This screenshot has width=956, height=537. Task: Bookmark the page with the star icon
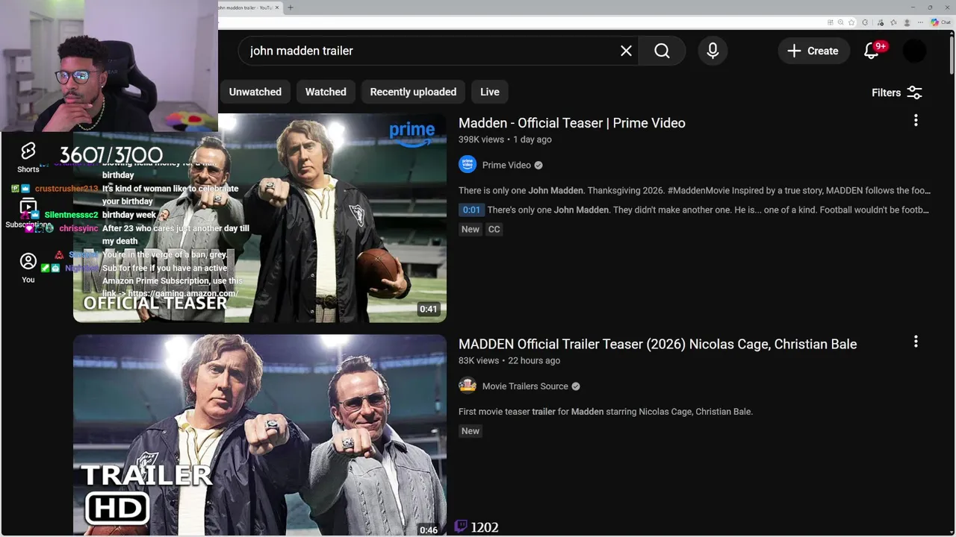pyautogui.click(x=851, y=22)
